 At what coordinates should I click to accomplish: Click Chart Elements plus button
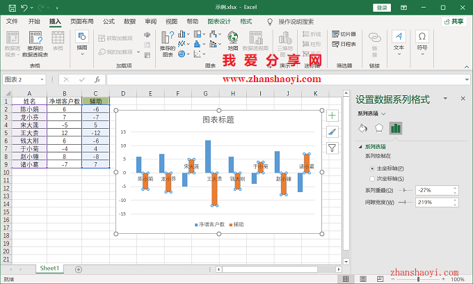point(332,116)
